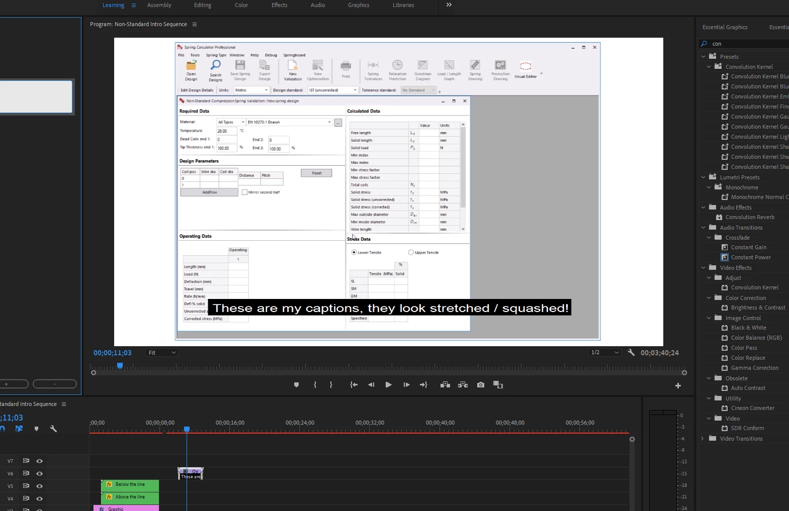
Task: Switch to the Audio workspace
Action: pos(318,5)
